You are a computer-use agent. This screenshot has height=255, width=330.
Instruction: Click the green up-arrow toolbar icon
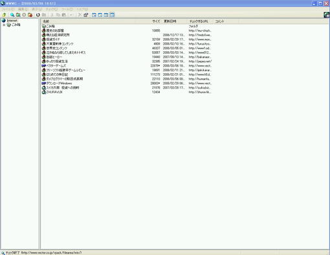pos(4,15)
